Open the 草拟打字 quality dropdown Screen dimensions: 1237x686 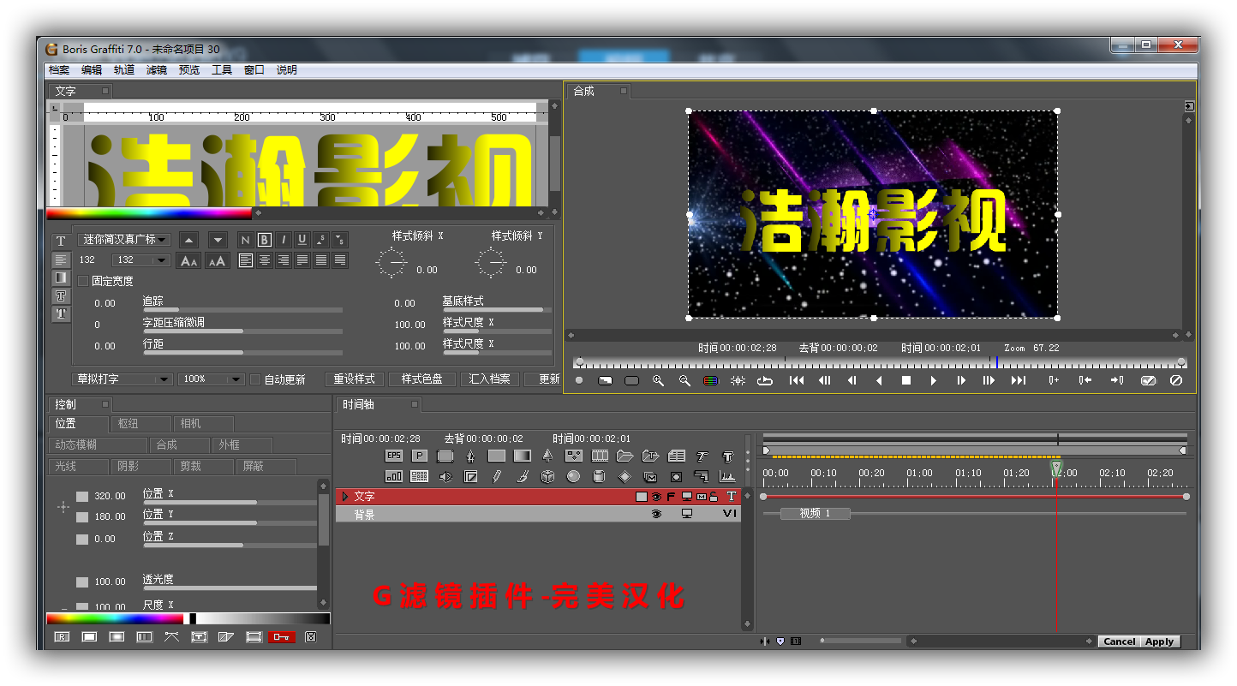pos(123,379)
